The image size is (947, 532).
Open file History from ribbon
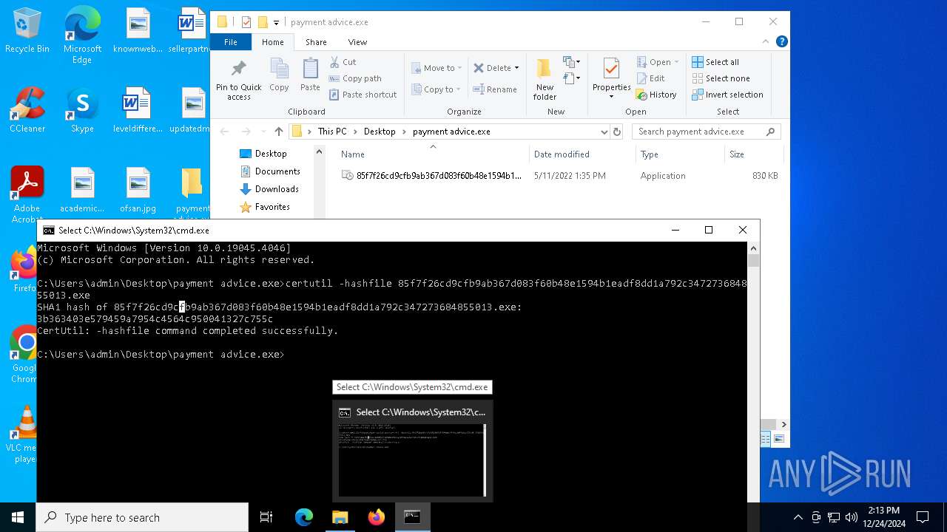656,95
